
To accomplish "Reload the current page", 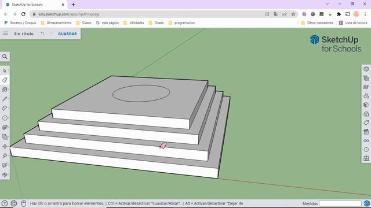I will coord(23,14).
